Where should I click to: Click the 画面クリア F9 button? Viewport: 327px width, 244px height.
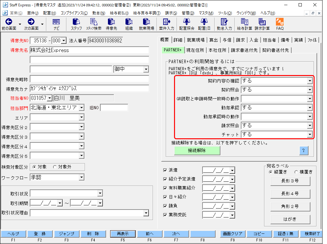click(x=232, y=234)
